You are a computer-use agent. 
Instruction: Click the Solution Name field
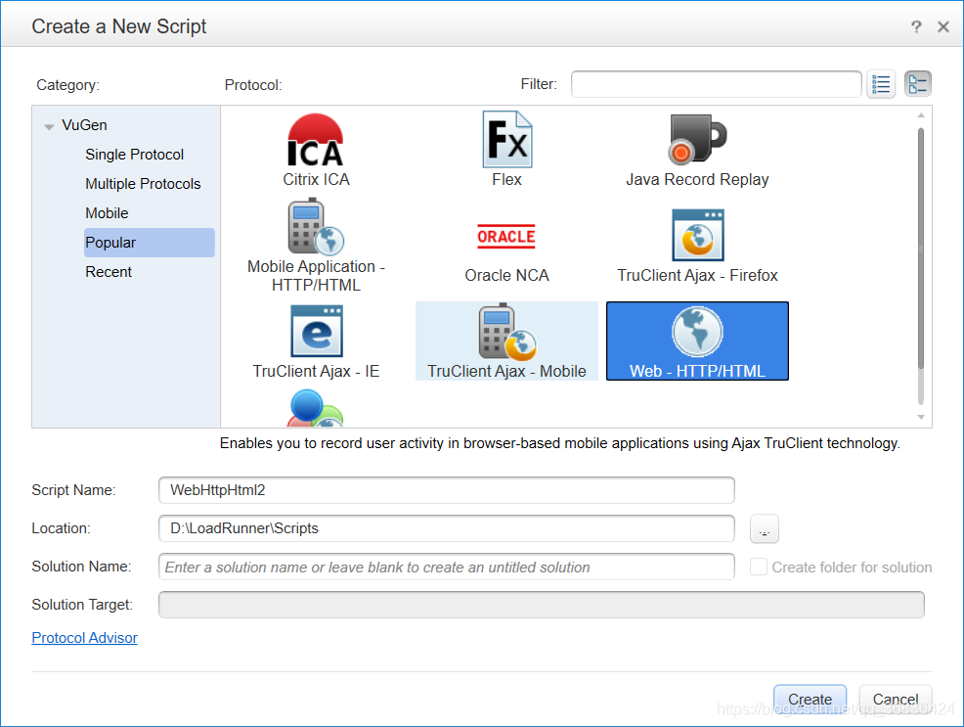click(447, 567)
